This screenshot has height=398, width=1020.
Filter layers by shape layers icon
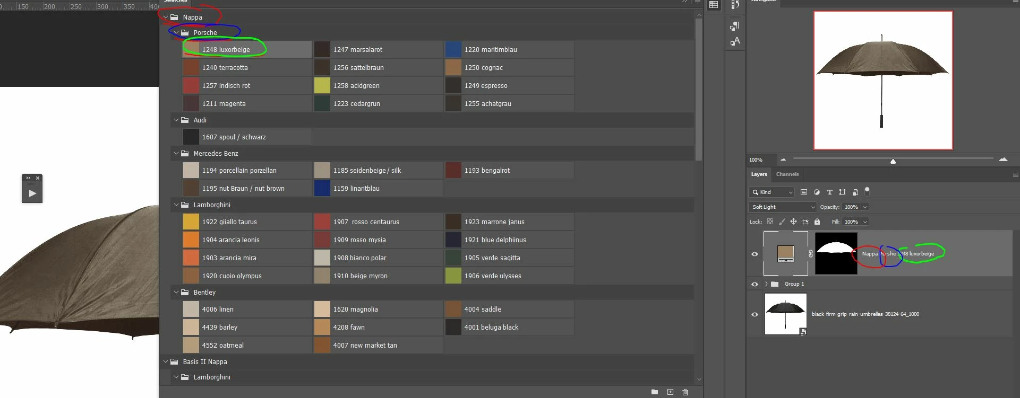(842, 192)
